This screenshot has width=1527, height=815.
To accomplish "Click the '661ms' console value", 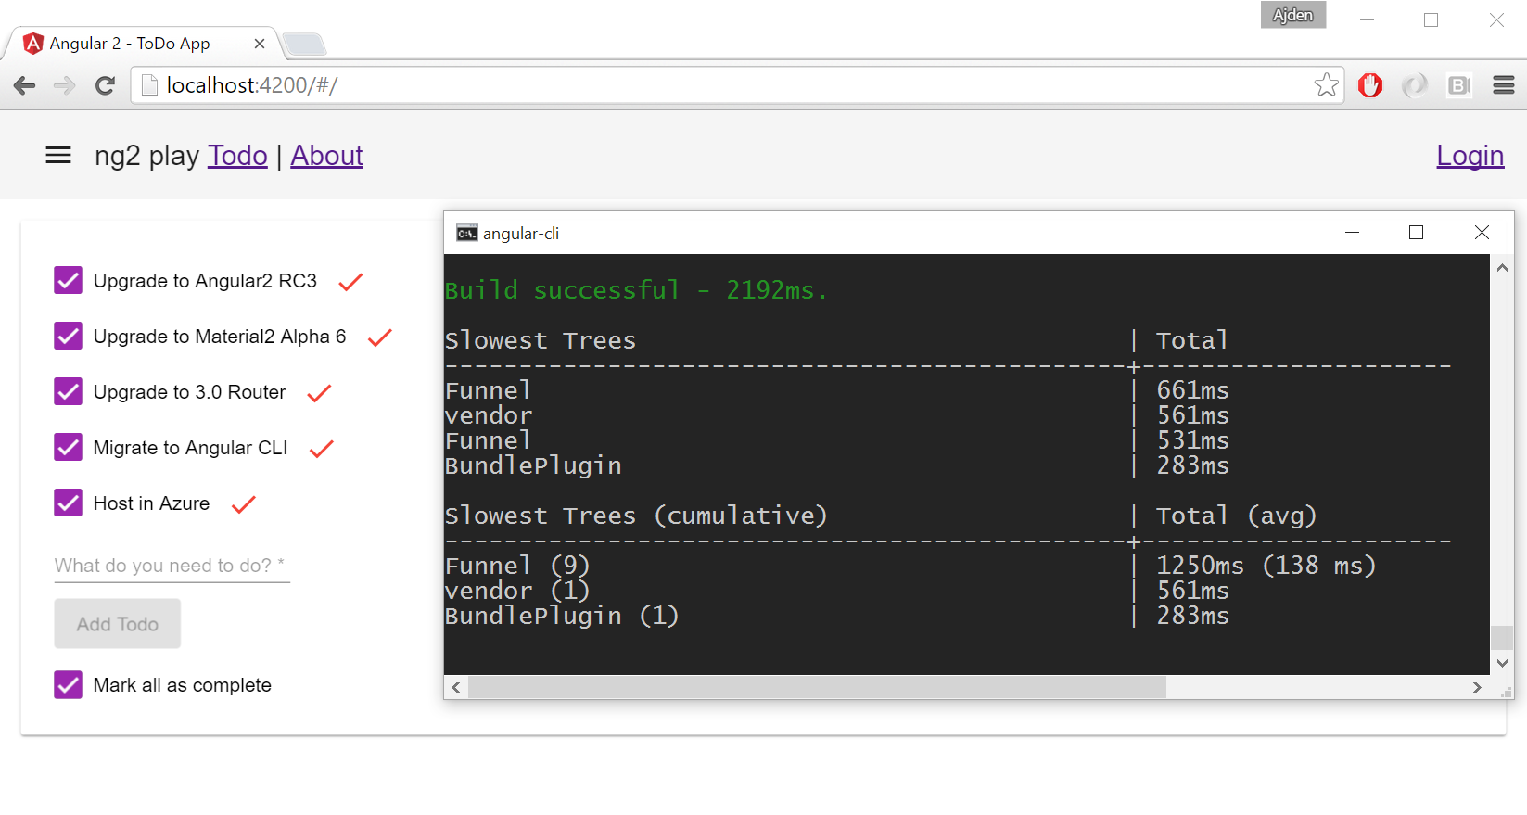I will [1193, 390].
